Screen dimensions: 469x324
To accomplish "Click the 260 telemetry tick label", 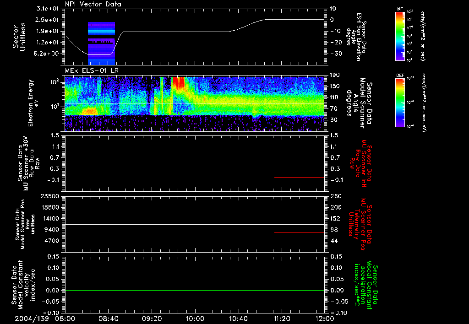I will [x=335, y=196].
